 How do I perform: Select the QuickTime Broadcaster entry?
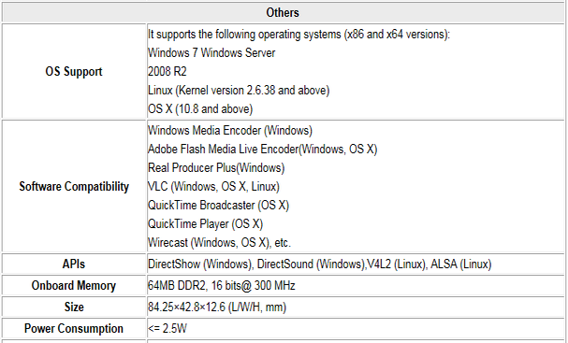pyautogui.click(x=218, y=206)
